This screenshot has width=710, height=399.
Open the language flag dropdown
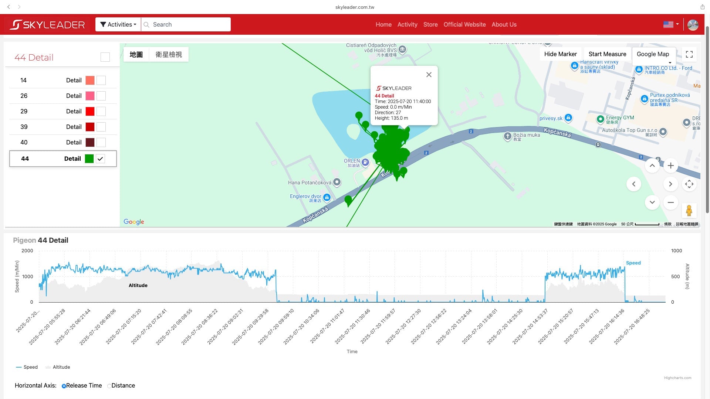point(670,24)
